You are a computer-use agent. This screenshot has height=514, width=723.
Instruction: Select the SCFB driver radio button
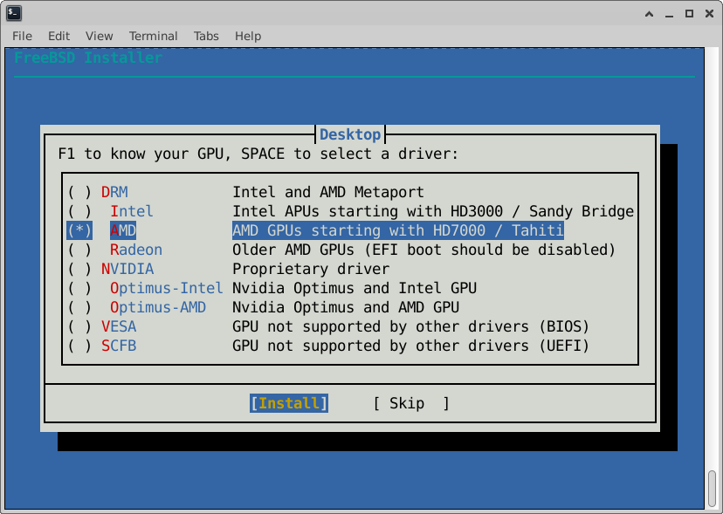(x=79, y=346)
